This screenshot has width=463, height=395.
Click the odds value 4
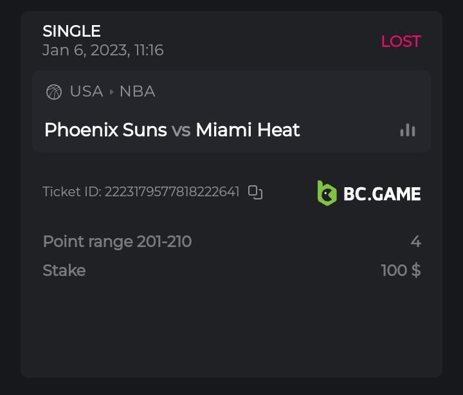(415, 242)
